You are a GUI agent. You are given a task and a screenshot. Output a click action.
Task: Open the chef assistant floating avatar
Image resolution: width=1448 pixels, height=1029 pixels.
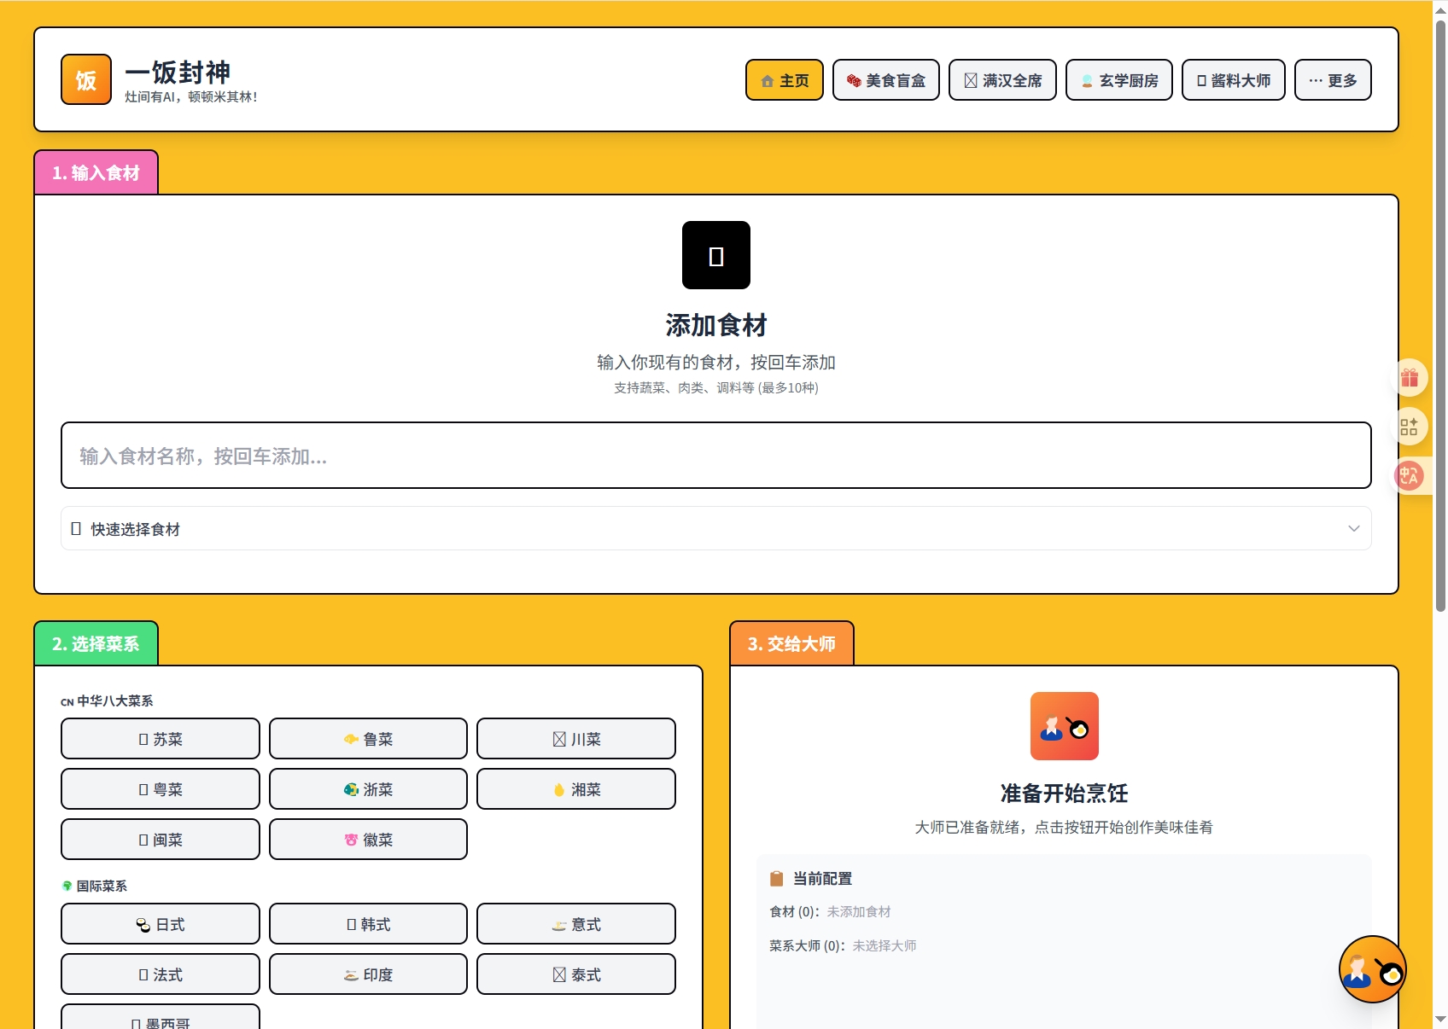(x=1372, y=969)
